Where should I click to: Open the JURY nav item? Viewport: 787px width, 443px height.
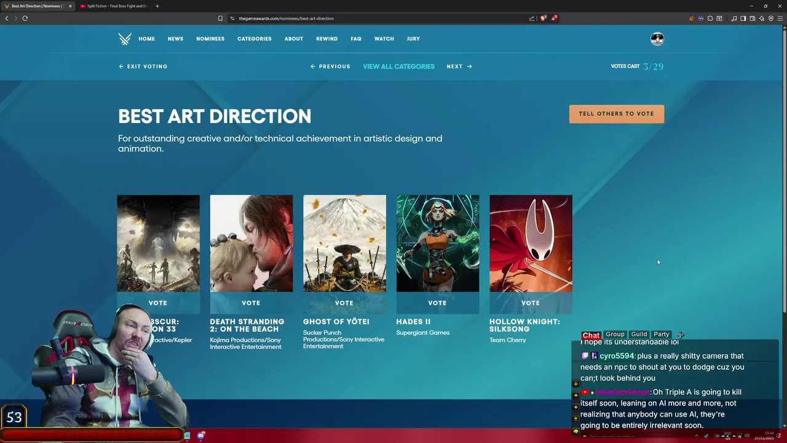(x=413, y=39)
